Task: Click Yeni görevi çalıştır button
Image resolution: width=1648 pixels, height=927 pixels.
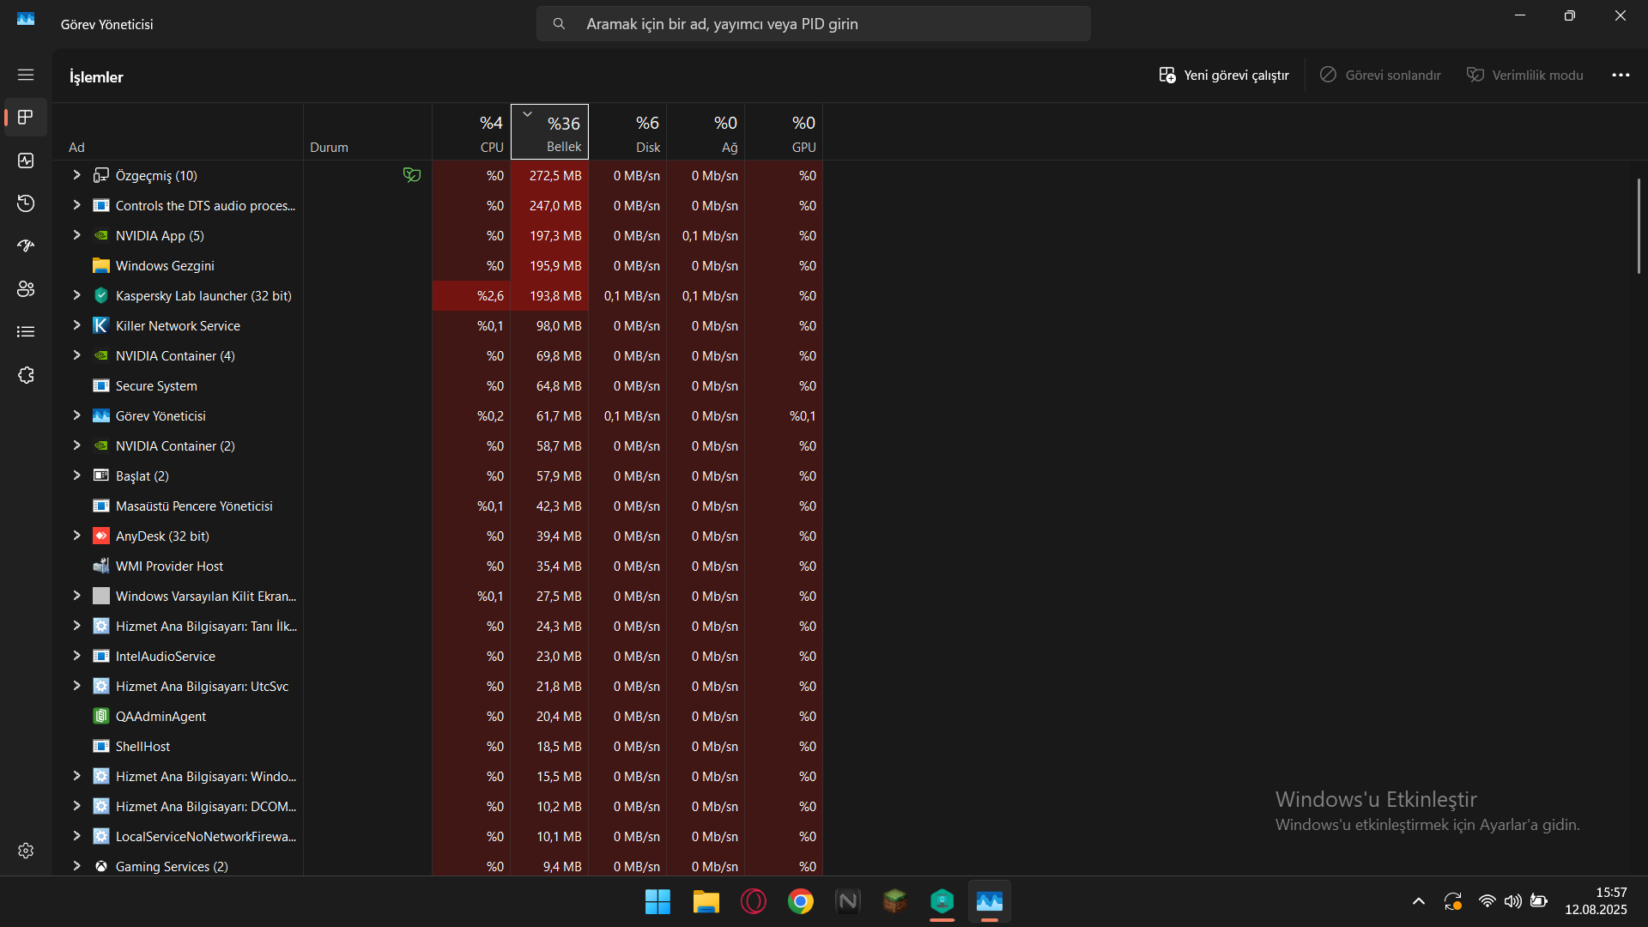Action: (x=1224, y=76)
